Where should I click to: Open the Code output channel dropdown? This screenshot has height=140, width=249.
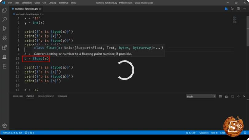point(201,96)
